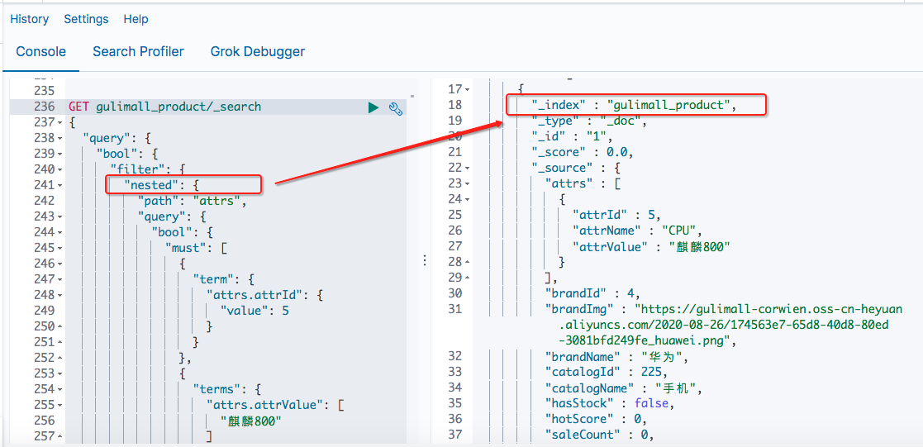The height and width of the screenshot is (447, 923).
Task: Collapse "_source" at line 22 in the response
Action: tap(468, 168)
